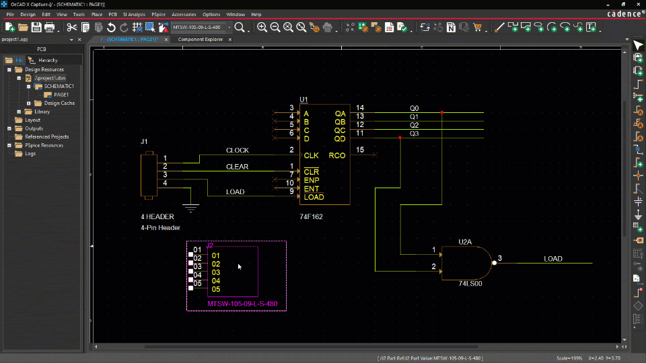Viewport: 646px width, 363px height.
Task: Expand the PSpice Resources node
Action: pyautogui.click(x=9, y=145)
